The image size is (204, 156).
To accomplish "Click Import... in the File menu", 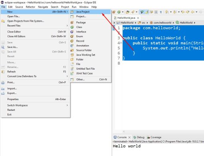I will click(35, 88).
